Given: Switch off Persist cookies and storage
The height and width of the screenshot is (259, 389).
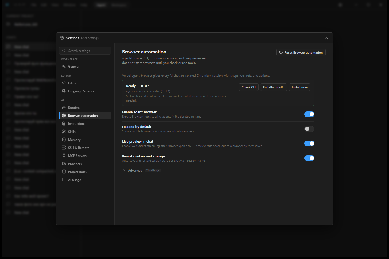Looking at the screenshot, I should click(x=309, y=158).
